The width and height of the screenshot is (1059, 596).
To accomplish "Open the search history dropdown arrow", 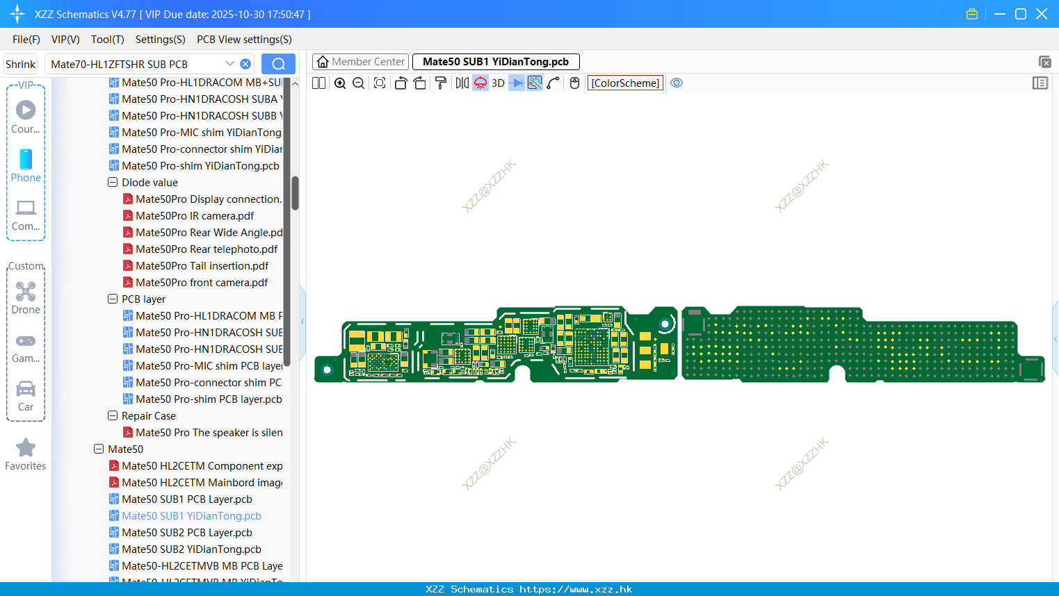I will pos(230,64).
